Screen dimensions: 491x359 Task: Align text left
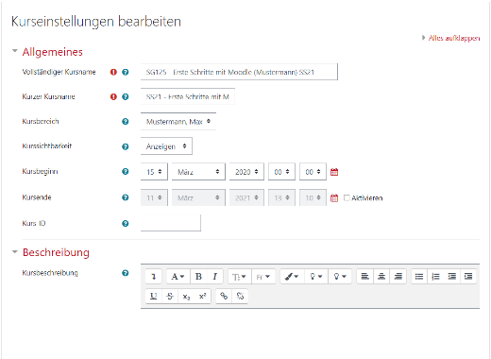coord(364,277)
